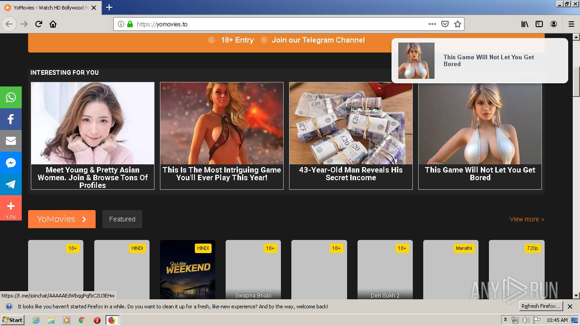This screenshot has width=580, height=326.
Task: Open Most Intriguing Game ad thumbnail
Action: click(x=222, y=123)
